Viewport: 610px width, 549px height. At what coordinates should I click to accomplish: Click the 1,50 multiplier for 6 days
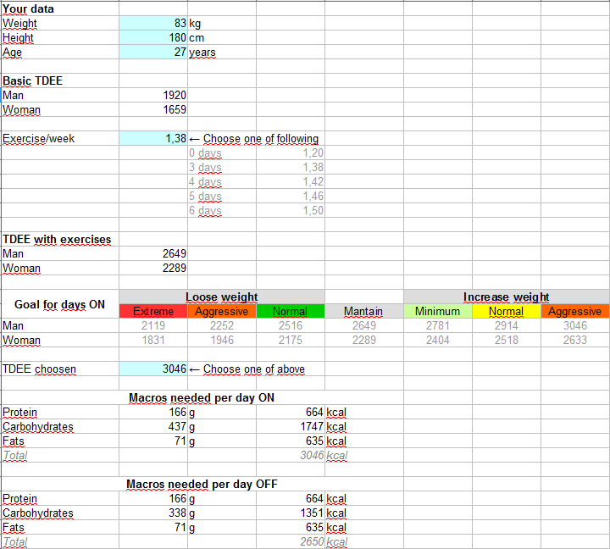pyautogui.click(x=291, y=211)
